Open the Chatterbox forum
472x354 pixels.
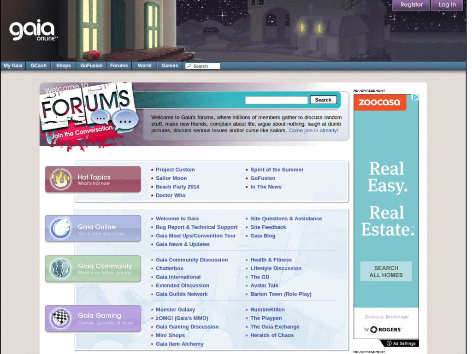pos(170,269)
